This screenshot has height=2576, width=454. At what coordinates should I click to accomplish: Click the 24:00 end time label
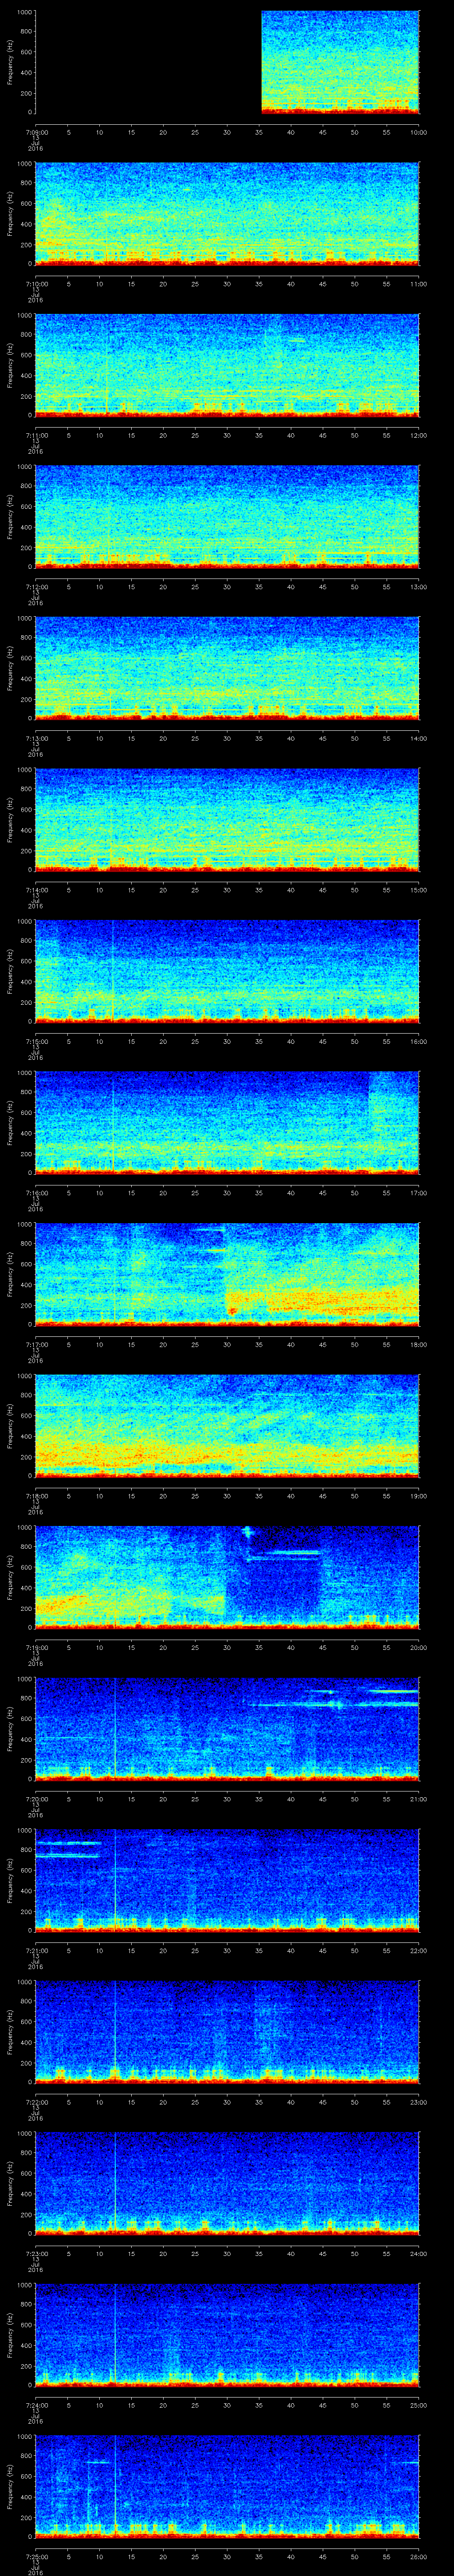(x=419, y=2253)
